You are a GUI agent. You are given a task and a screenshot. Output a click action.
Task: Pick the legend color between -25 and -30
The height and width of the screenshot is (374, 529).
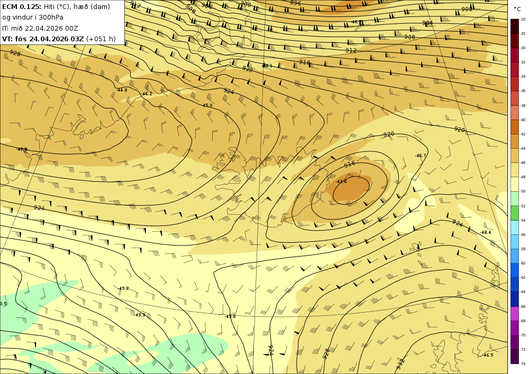coord(515,41)
